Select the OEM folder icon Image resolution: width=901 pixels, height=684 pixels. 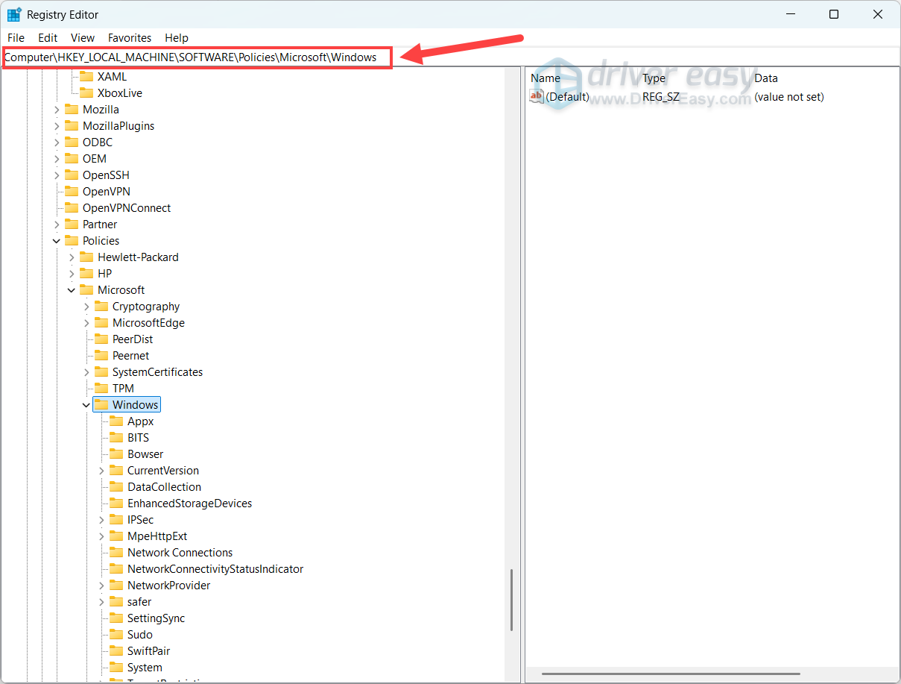(x=72, y=158)
